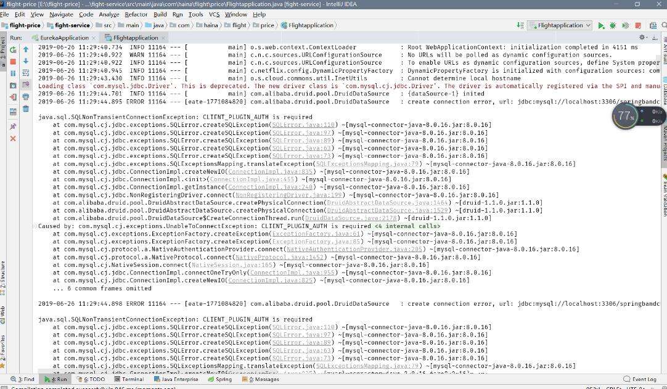Close the EurekaApplication run tab
667x389 pixels.
pos(94,38)
